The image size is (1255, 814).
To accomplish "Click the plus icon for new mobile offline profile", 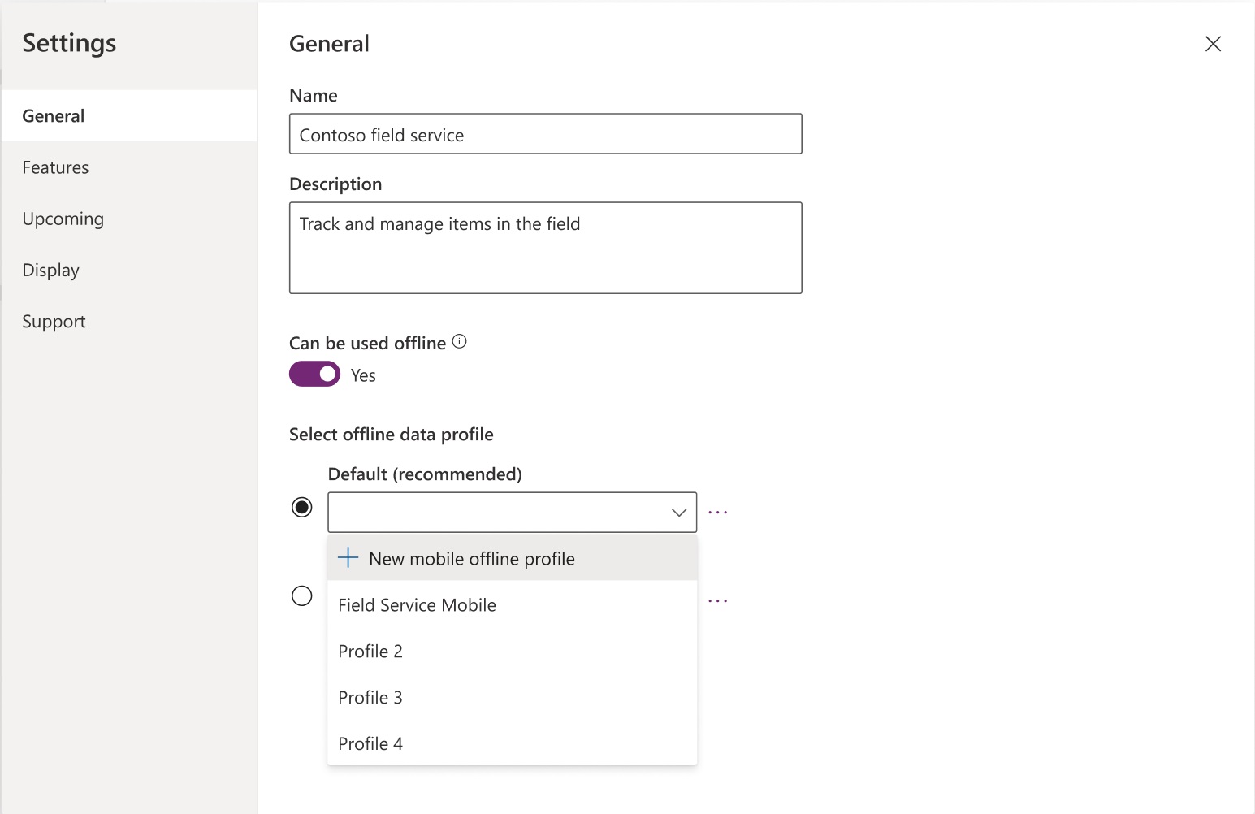I will click(348, 557).
